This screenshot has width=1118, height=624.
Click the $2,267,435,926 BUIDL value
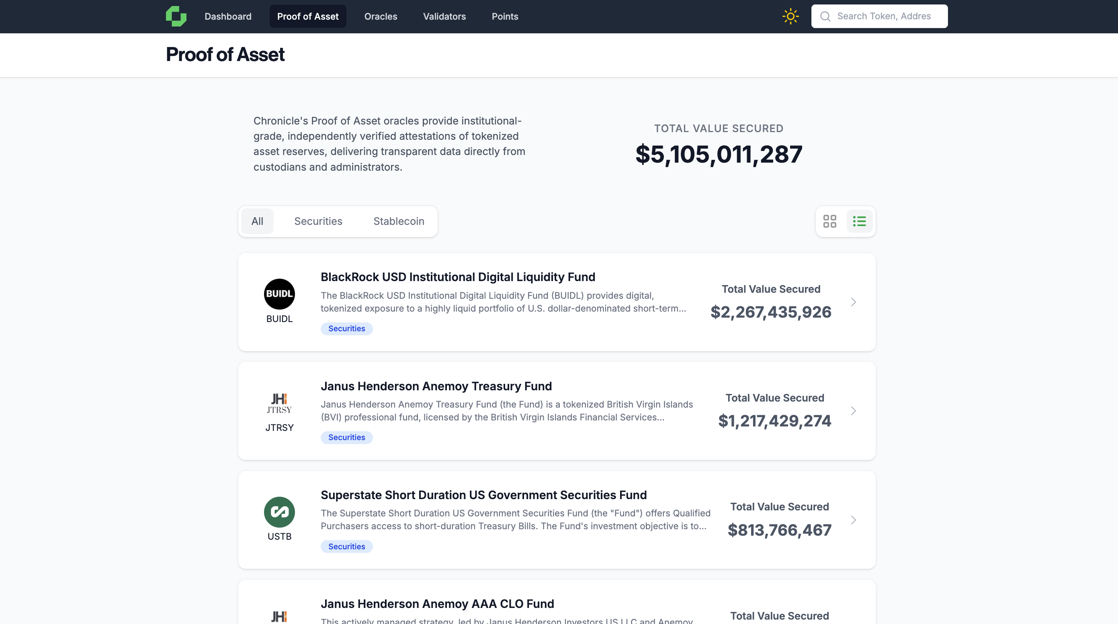coord(771,312)
